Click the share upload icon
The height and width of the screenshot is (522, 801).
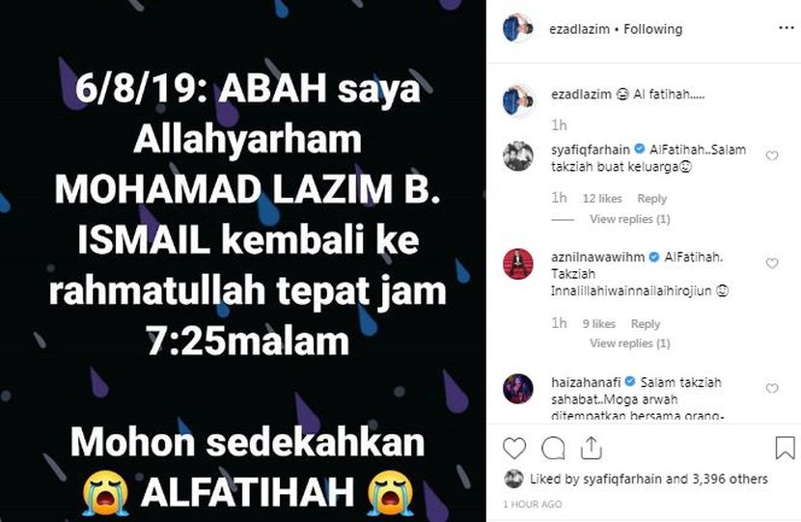[x=591, y=449]
